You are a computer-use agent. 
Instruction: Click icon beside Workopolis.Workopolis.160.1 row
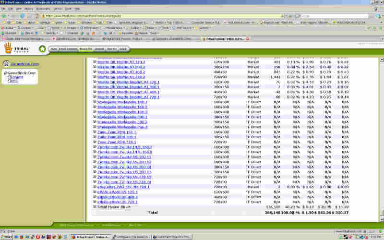pos(95,102)
